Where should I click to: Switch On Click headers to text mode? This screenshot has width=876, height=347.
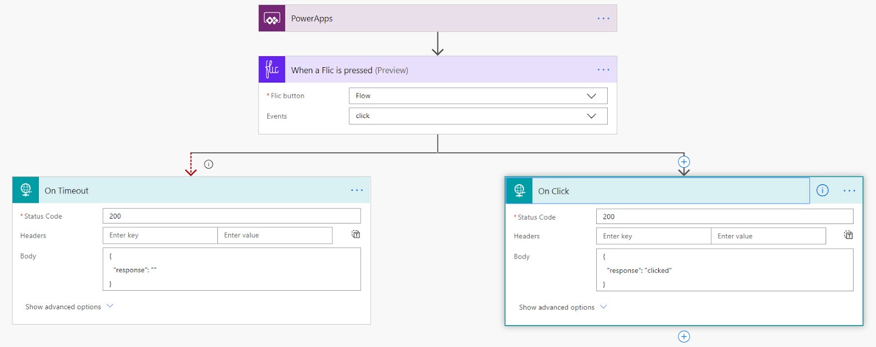tap(848, 235)
